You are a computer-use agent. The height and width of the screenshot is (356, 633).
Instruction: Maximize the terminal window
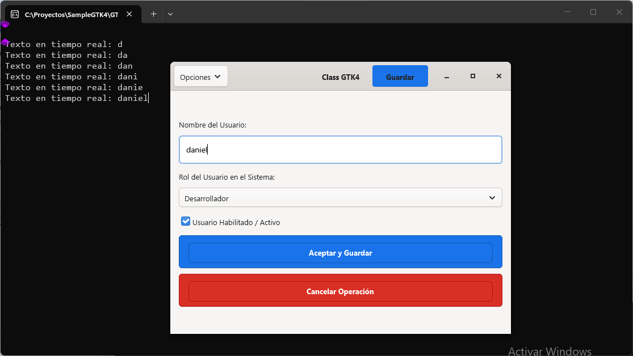pos(593,12)
